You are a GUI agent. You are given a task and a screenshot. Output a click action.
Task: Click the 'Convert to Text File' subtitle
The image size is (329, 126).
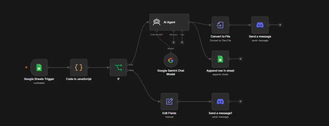click(x=220, y=40)
